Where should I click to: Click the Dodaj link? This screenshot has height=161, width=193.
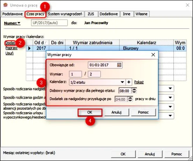pyautogui.click(x=10, y=43)
